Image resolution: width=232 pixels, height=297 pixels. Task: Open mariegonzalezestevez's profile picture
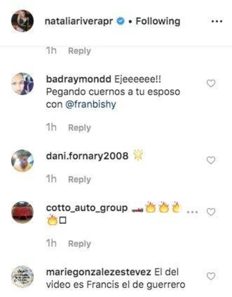click(22, 276)
